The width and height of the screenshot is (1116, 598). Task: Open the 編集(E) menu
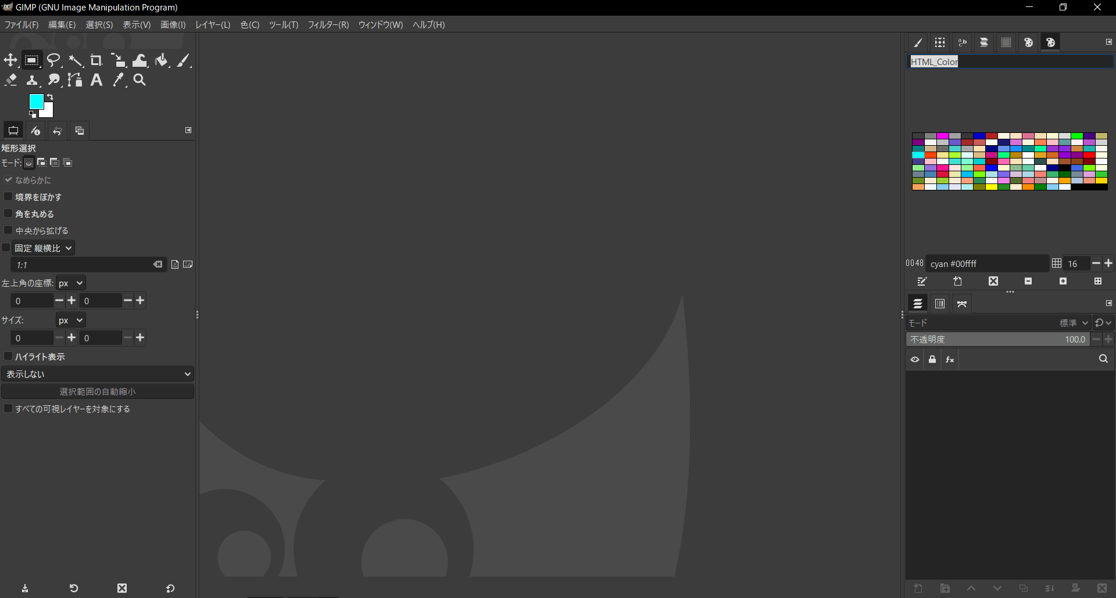click(x=62, y=24)
